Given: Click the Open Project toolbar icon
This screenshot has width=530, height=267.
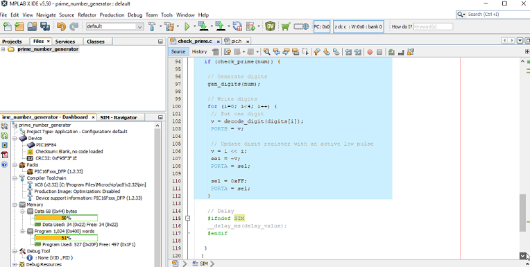Looking at the screenshot, I should 32,26.
